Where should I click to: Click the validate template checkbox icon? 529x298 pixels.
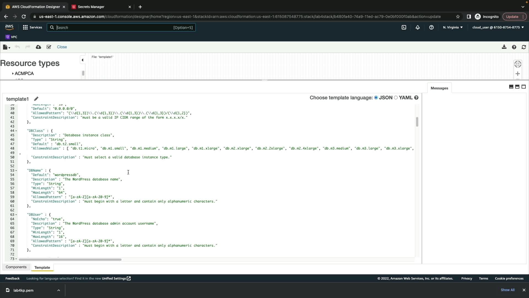(49, 47)
